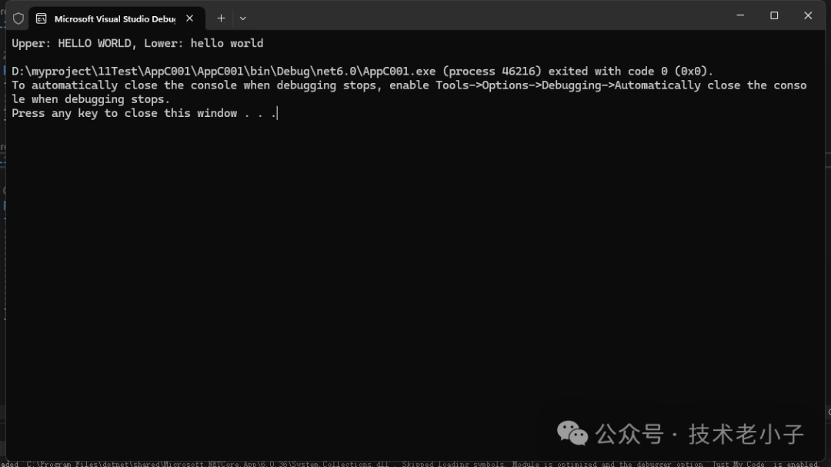This screenshot has height=467, width=831.
Task: Click the 公众号 · 技术老小子 watermark text
Action: pyautogui.click(x=699, y=434)
